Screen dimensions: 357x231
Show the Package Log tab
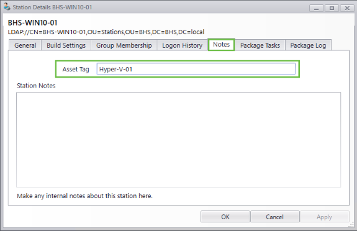click(x=308, y=45)
